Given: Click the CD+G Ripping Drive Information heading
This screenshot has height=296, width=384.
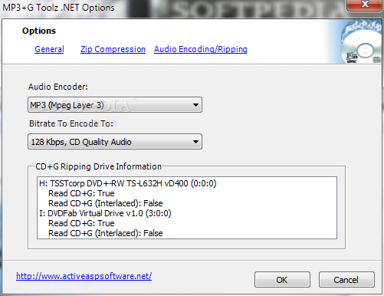Looking at the screenshot, I should click(98, 166).
